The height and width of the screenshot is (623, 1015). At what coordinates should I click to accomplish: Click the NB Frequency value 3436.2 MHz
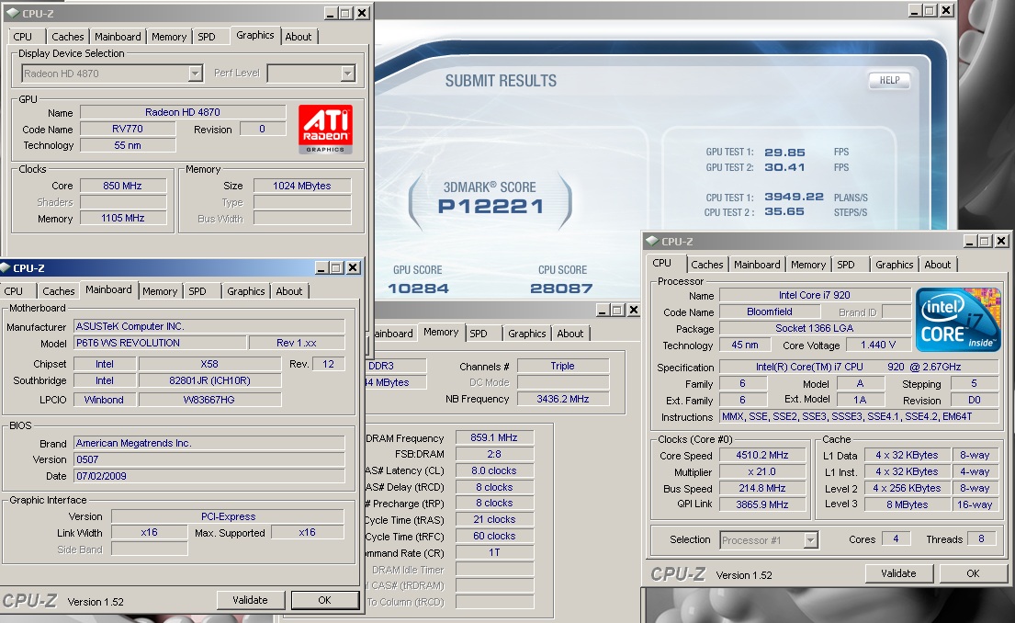click(x=562, y=399)
